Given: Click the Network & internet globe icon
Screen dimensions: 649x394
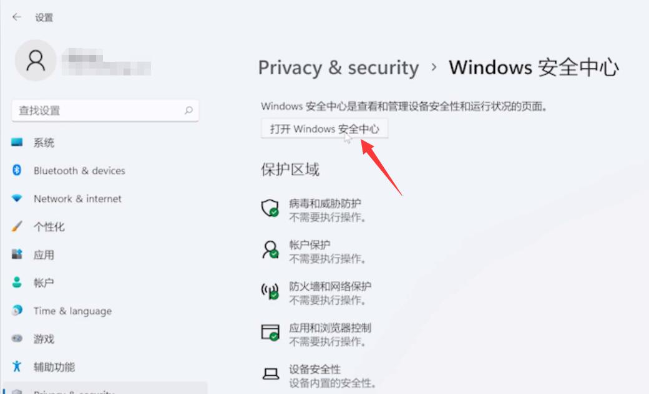Looking at the screenshot, I should (x=17, y=198).
